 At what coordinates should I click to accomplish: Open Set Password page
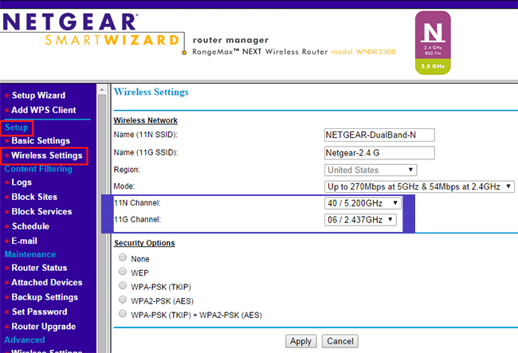coord(39,312)
